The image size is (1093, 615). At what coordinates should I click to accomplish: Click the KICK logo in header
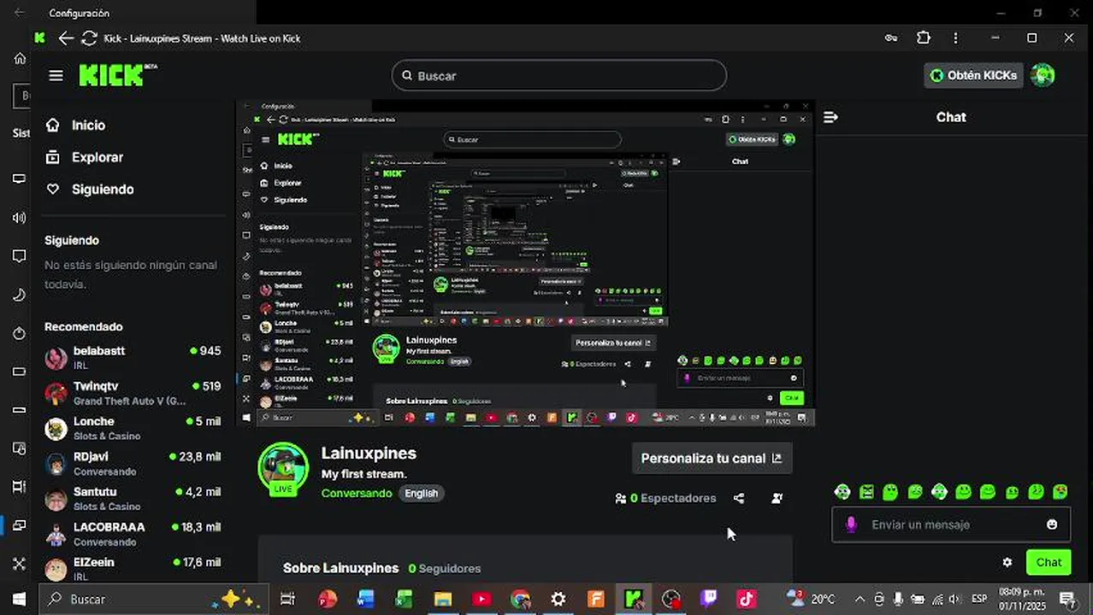click(118, 75)
